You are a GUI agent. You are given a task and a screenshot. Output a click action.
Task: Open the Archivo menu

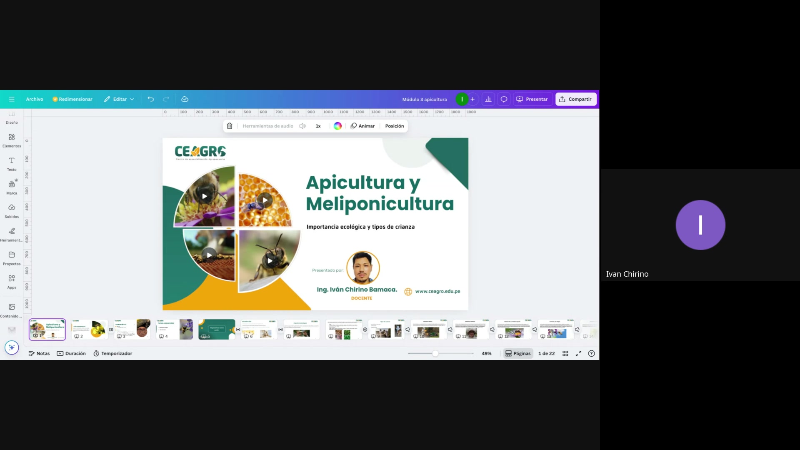point(35,99)
